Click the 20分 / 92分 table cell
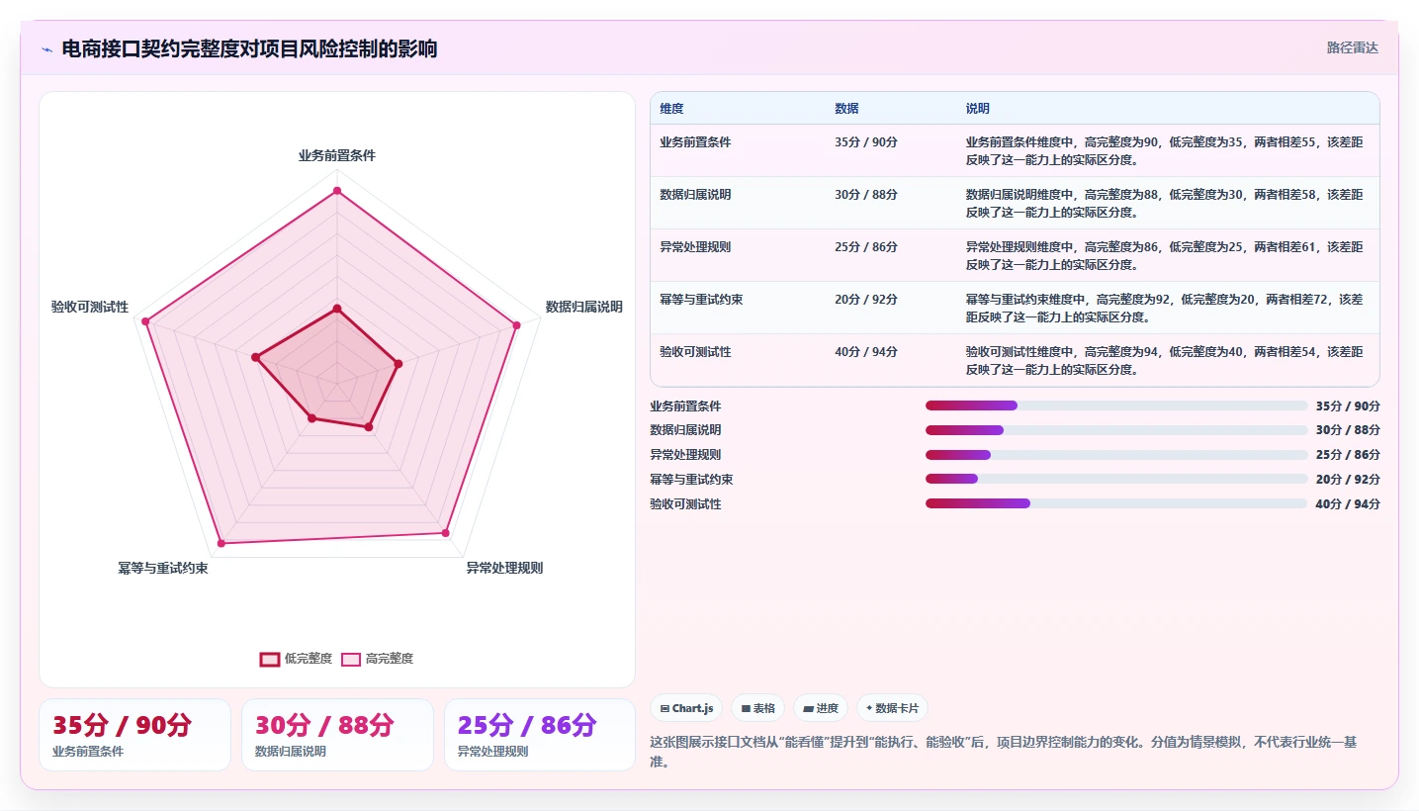1419x811 pixels. pos(866,300)
